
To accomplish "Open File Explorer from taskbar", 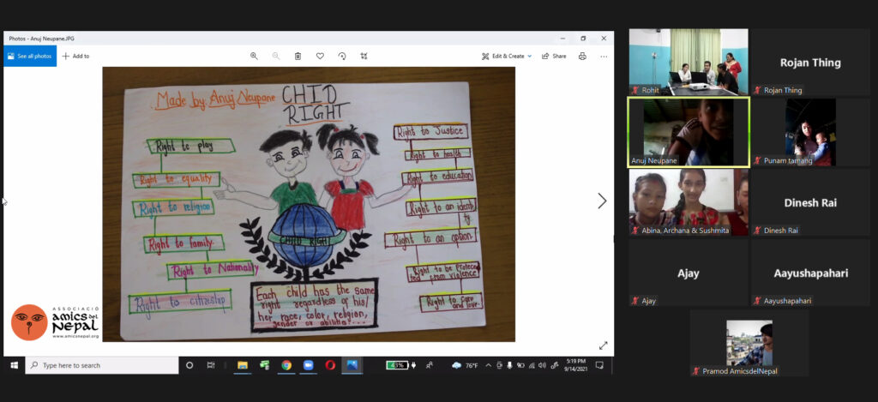I will click(243, 365).
